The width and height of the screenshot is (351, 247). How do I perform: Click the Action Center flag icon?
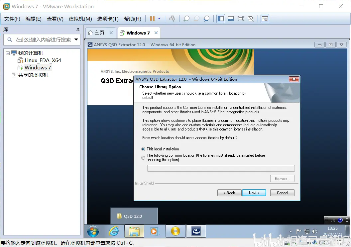pos(298,231)
